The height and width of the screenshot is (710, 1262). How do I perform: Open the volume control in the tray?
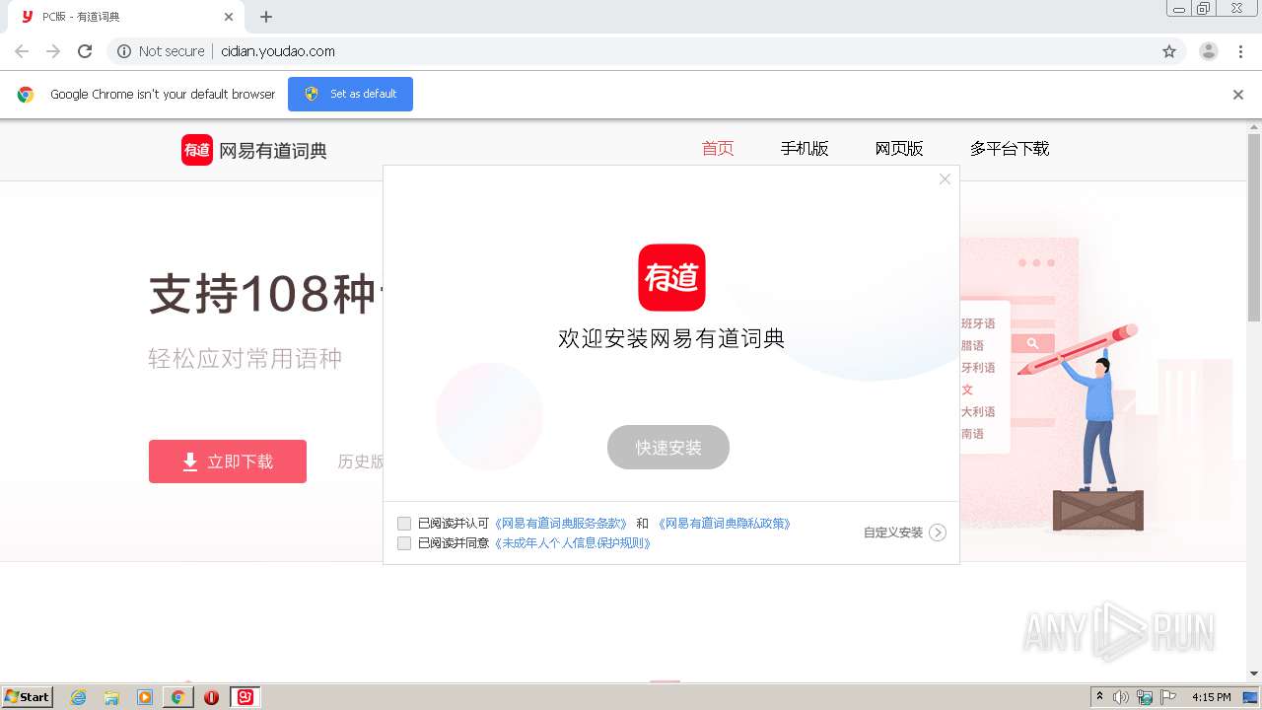[1121, 697]
